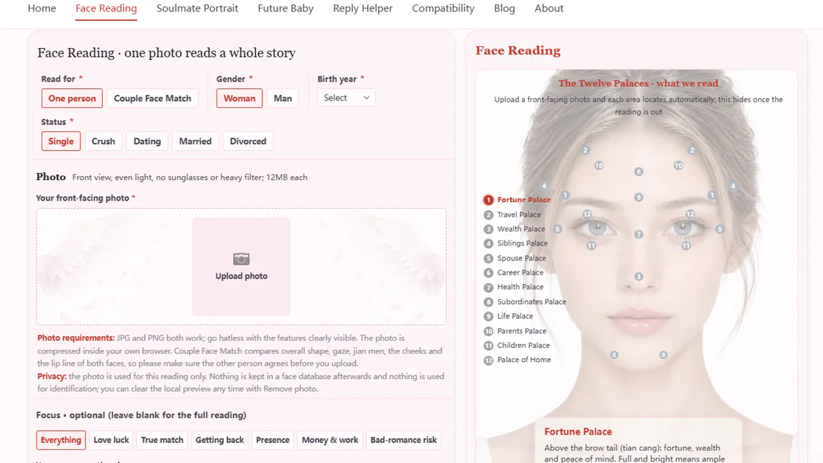Set gender to Woman

coord(239,98)
